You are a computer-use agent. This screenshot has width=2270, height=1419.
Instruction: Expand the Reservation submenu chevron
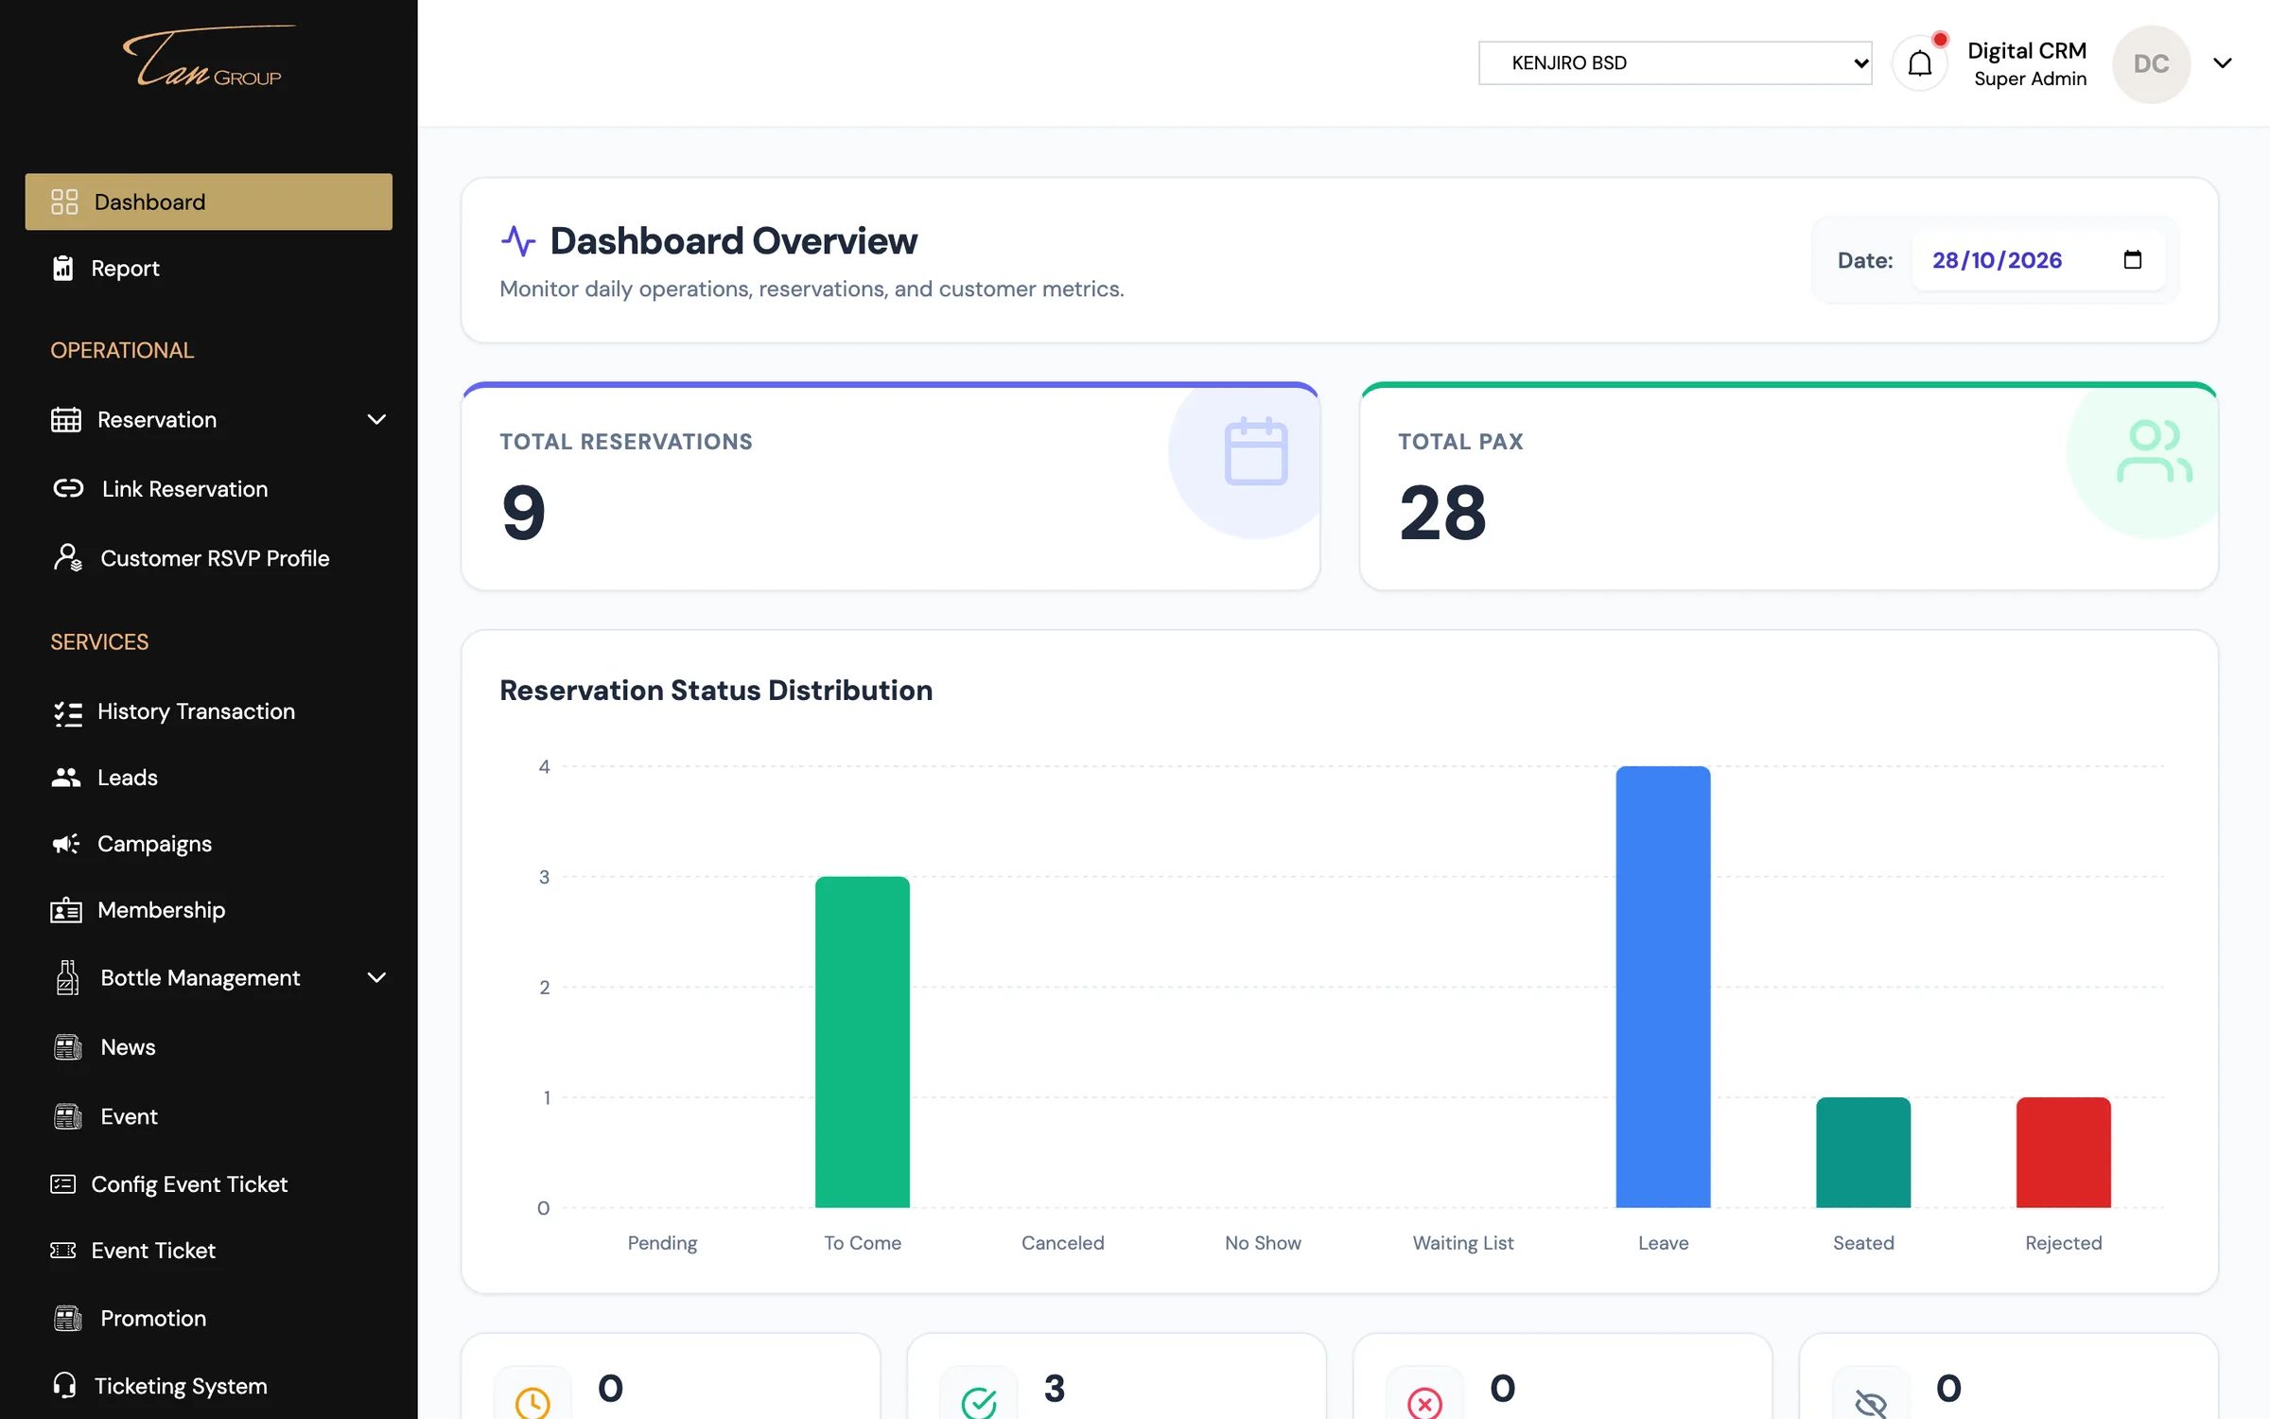coord(376,419)
